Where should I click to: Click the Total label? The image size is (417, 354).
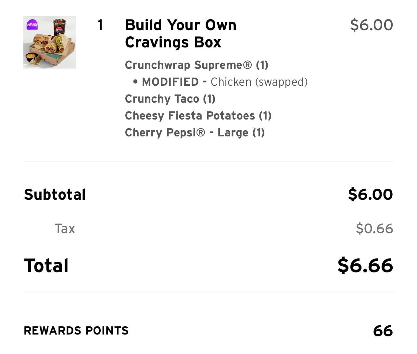(46, 266)
